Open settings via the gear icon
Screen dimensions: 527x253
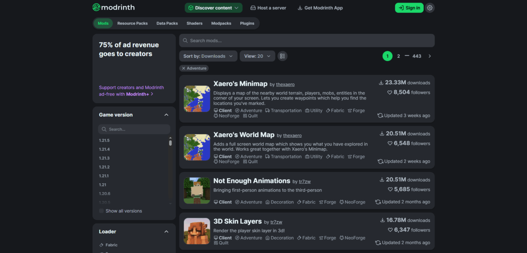pos(429,7)
